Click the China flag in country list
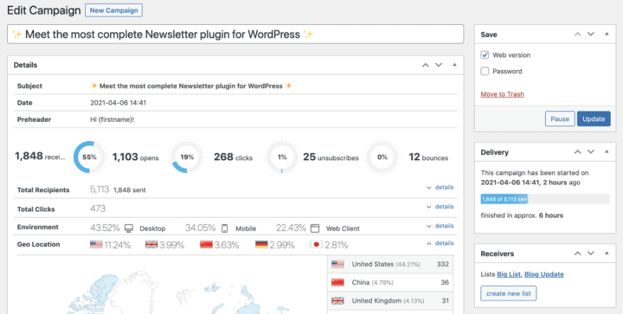 coord(337,282)
